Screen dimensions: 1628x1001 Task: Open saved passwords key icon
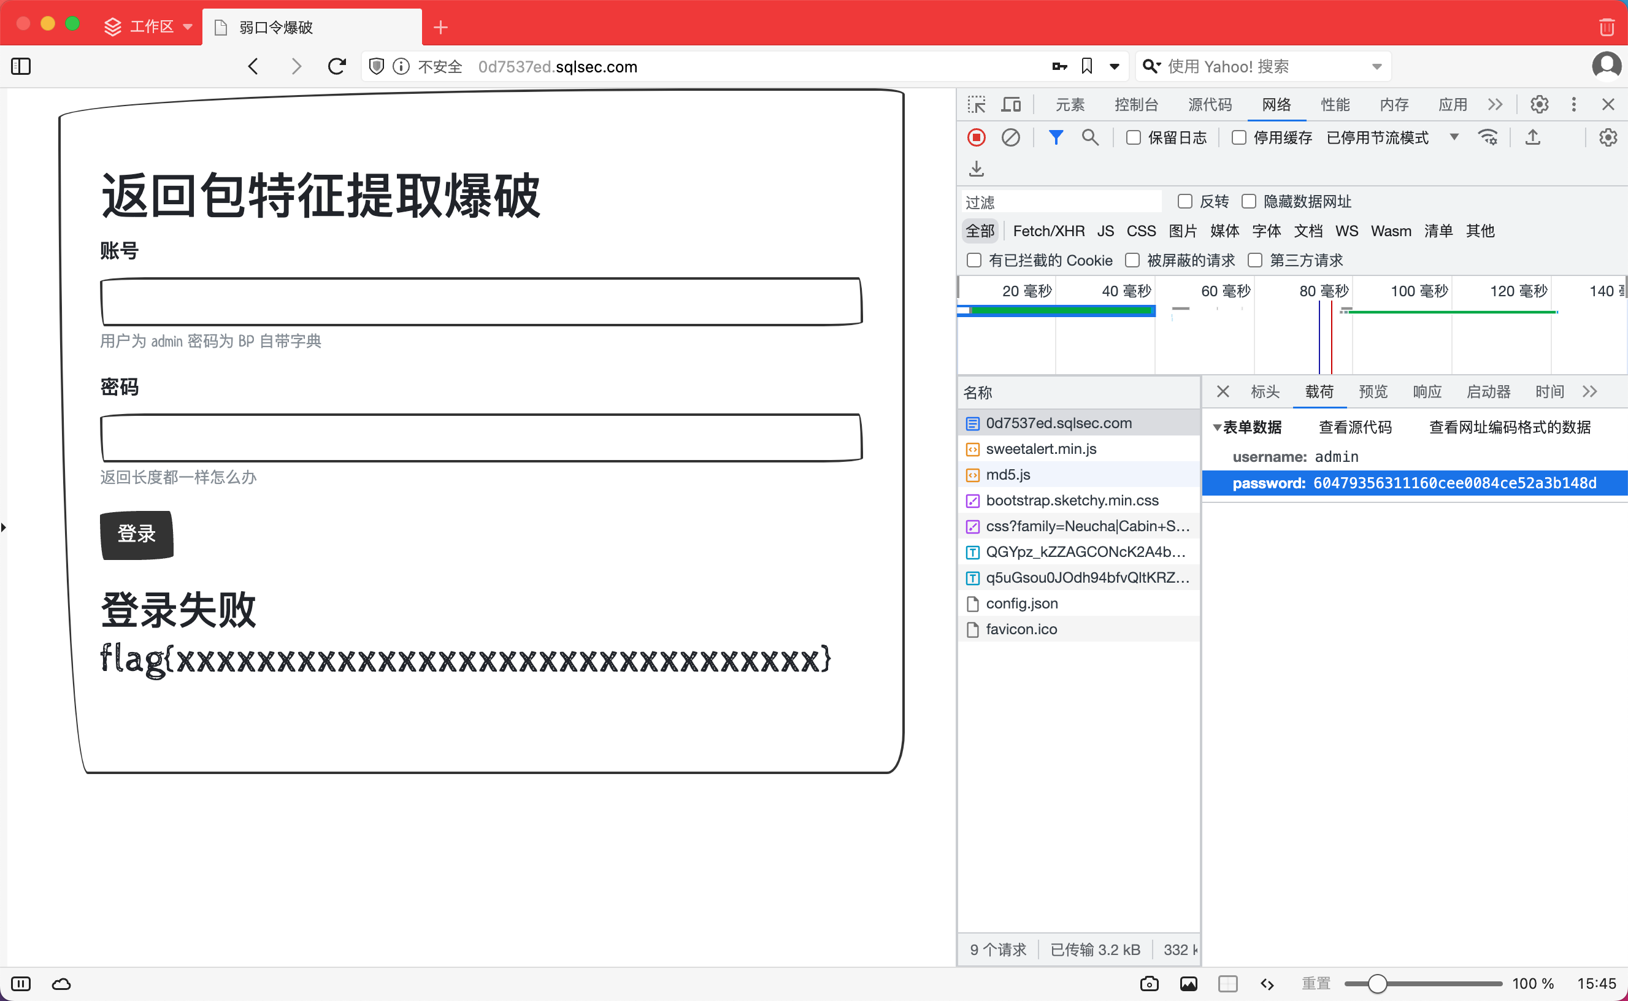(1059, 66)
